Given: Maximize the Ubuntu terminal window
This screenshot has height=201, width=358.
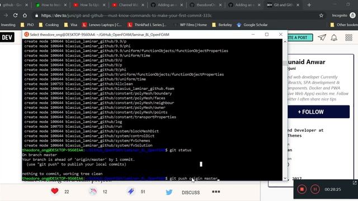Looking at the screenshot, I should click(267, 35).
